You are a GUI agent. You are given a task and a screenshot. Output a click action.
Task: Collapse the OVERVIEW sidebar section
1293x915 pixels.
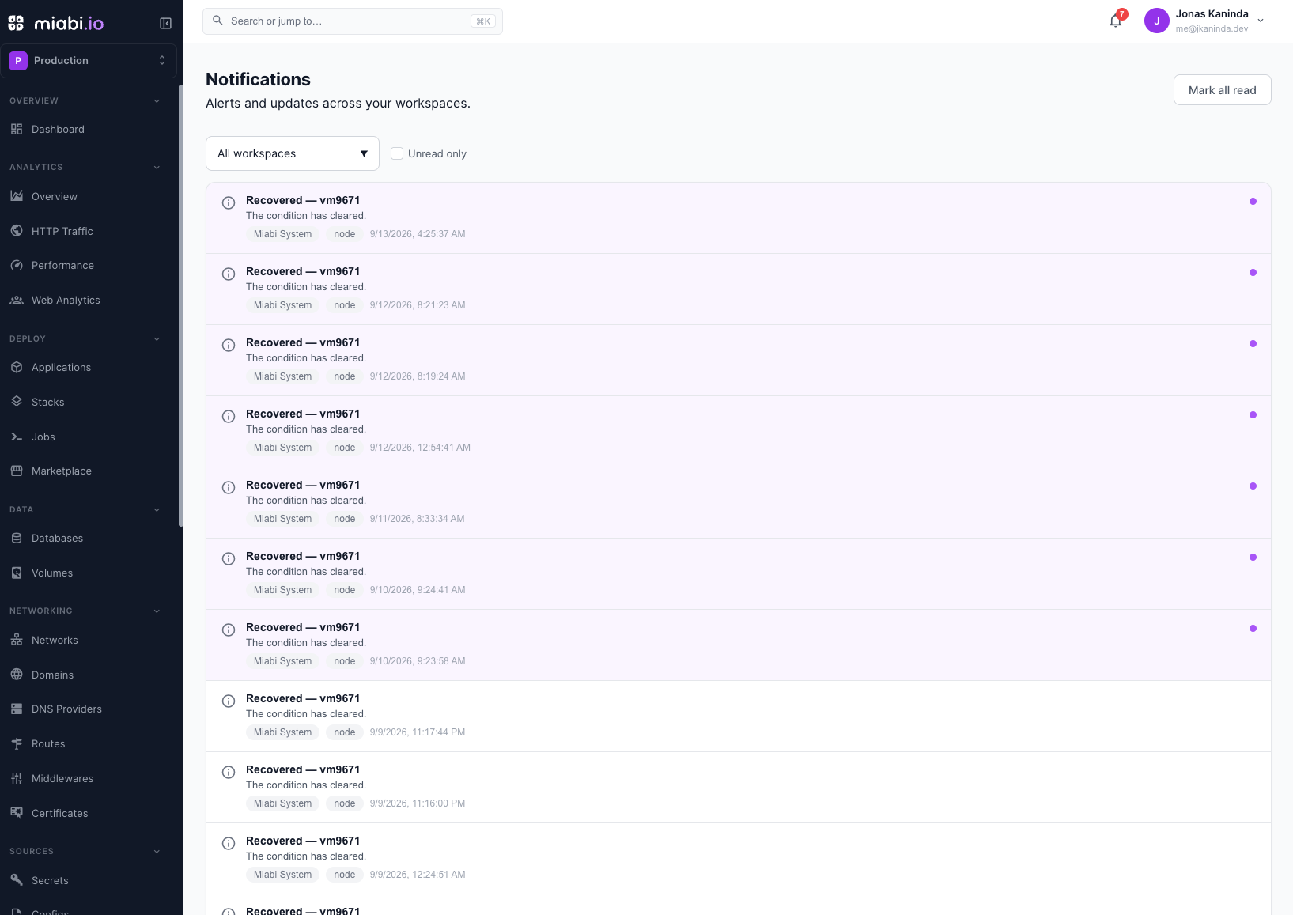pyautogui.click(x=157, y=100)
